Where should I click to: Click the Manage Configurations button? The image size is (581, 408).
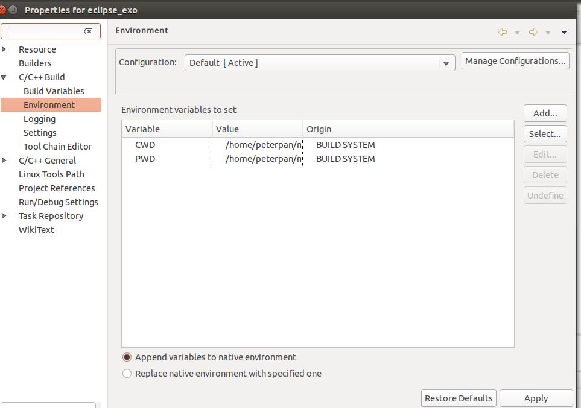(515, 61)
